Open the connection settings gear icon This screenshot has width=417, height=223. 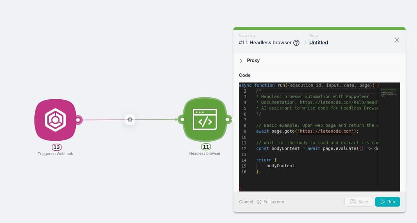(130, 119)
